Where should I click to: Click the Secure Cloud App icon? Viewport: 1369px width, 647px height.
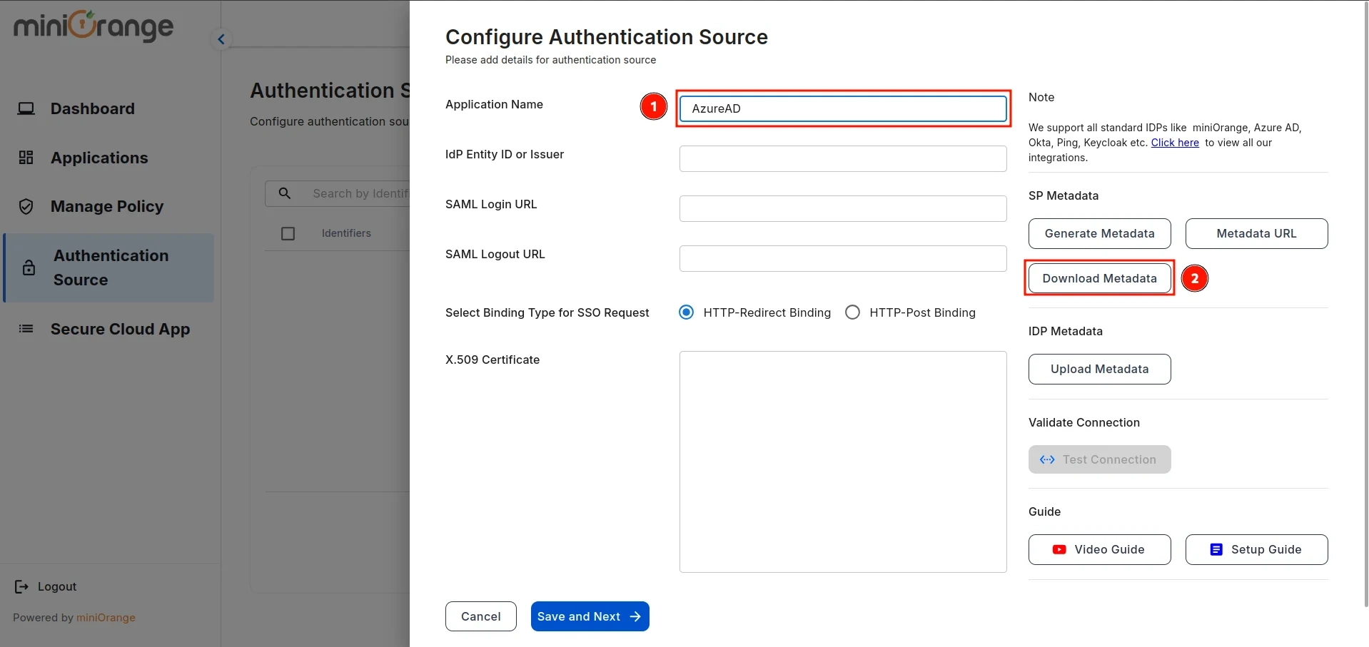[26, 328]
